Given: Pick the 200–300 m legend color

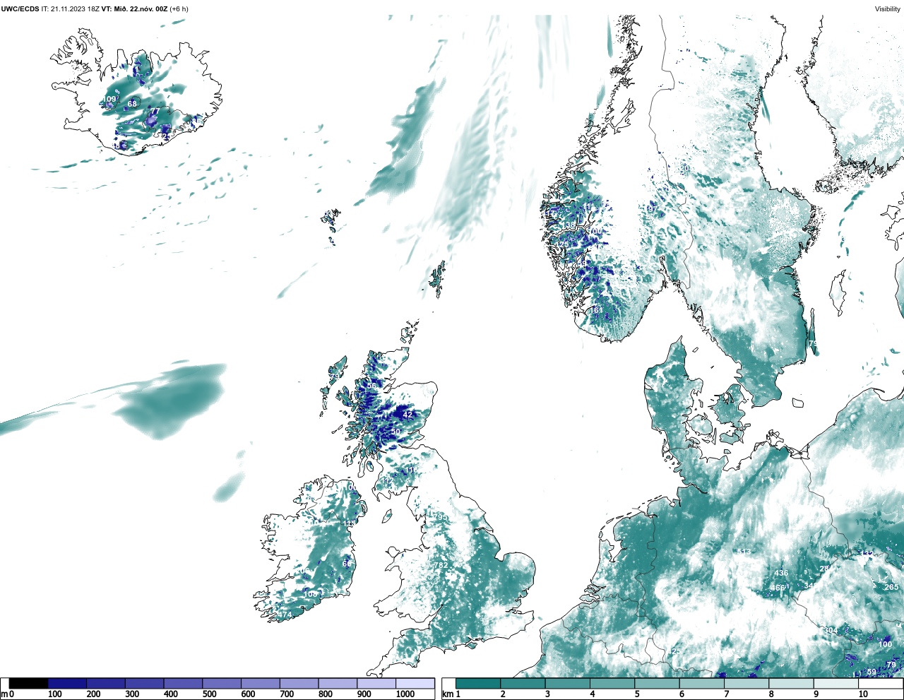Looking at the screenshot, I should click(x=106, y=684).
